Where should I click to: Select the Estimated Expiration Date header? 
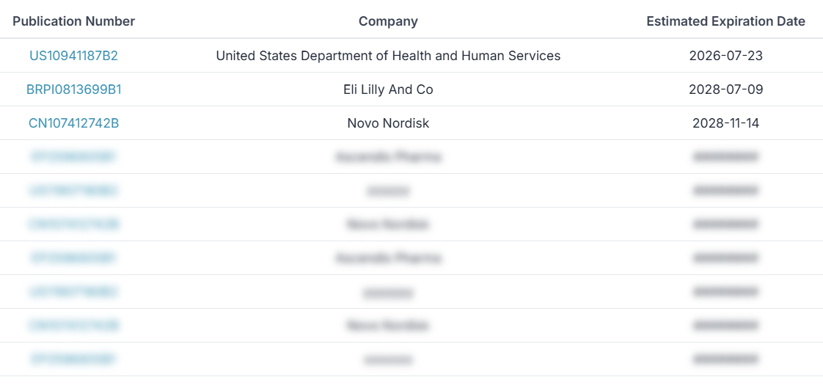click(725, 21)
